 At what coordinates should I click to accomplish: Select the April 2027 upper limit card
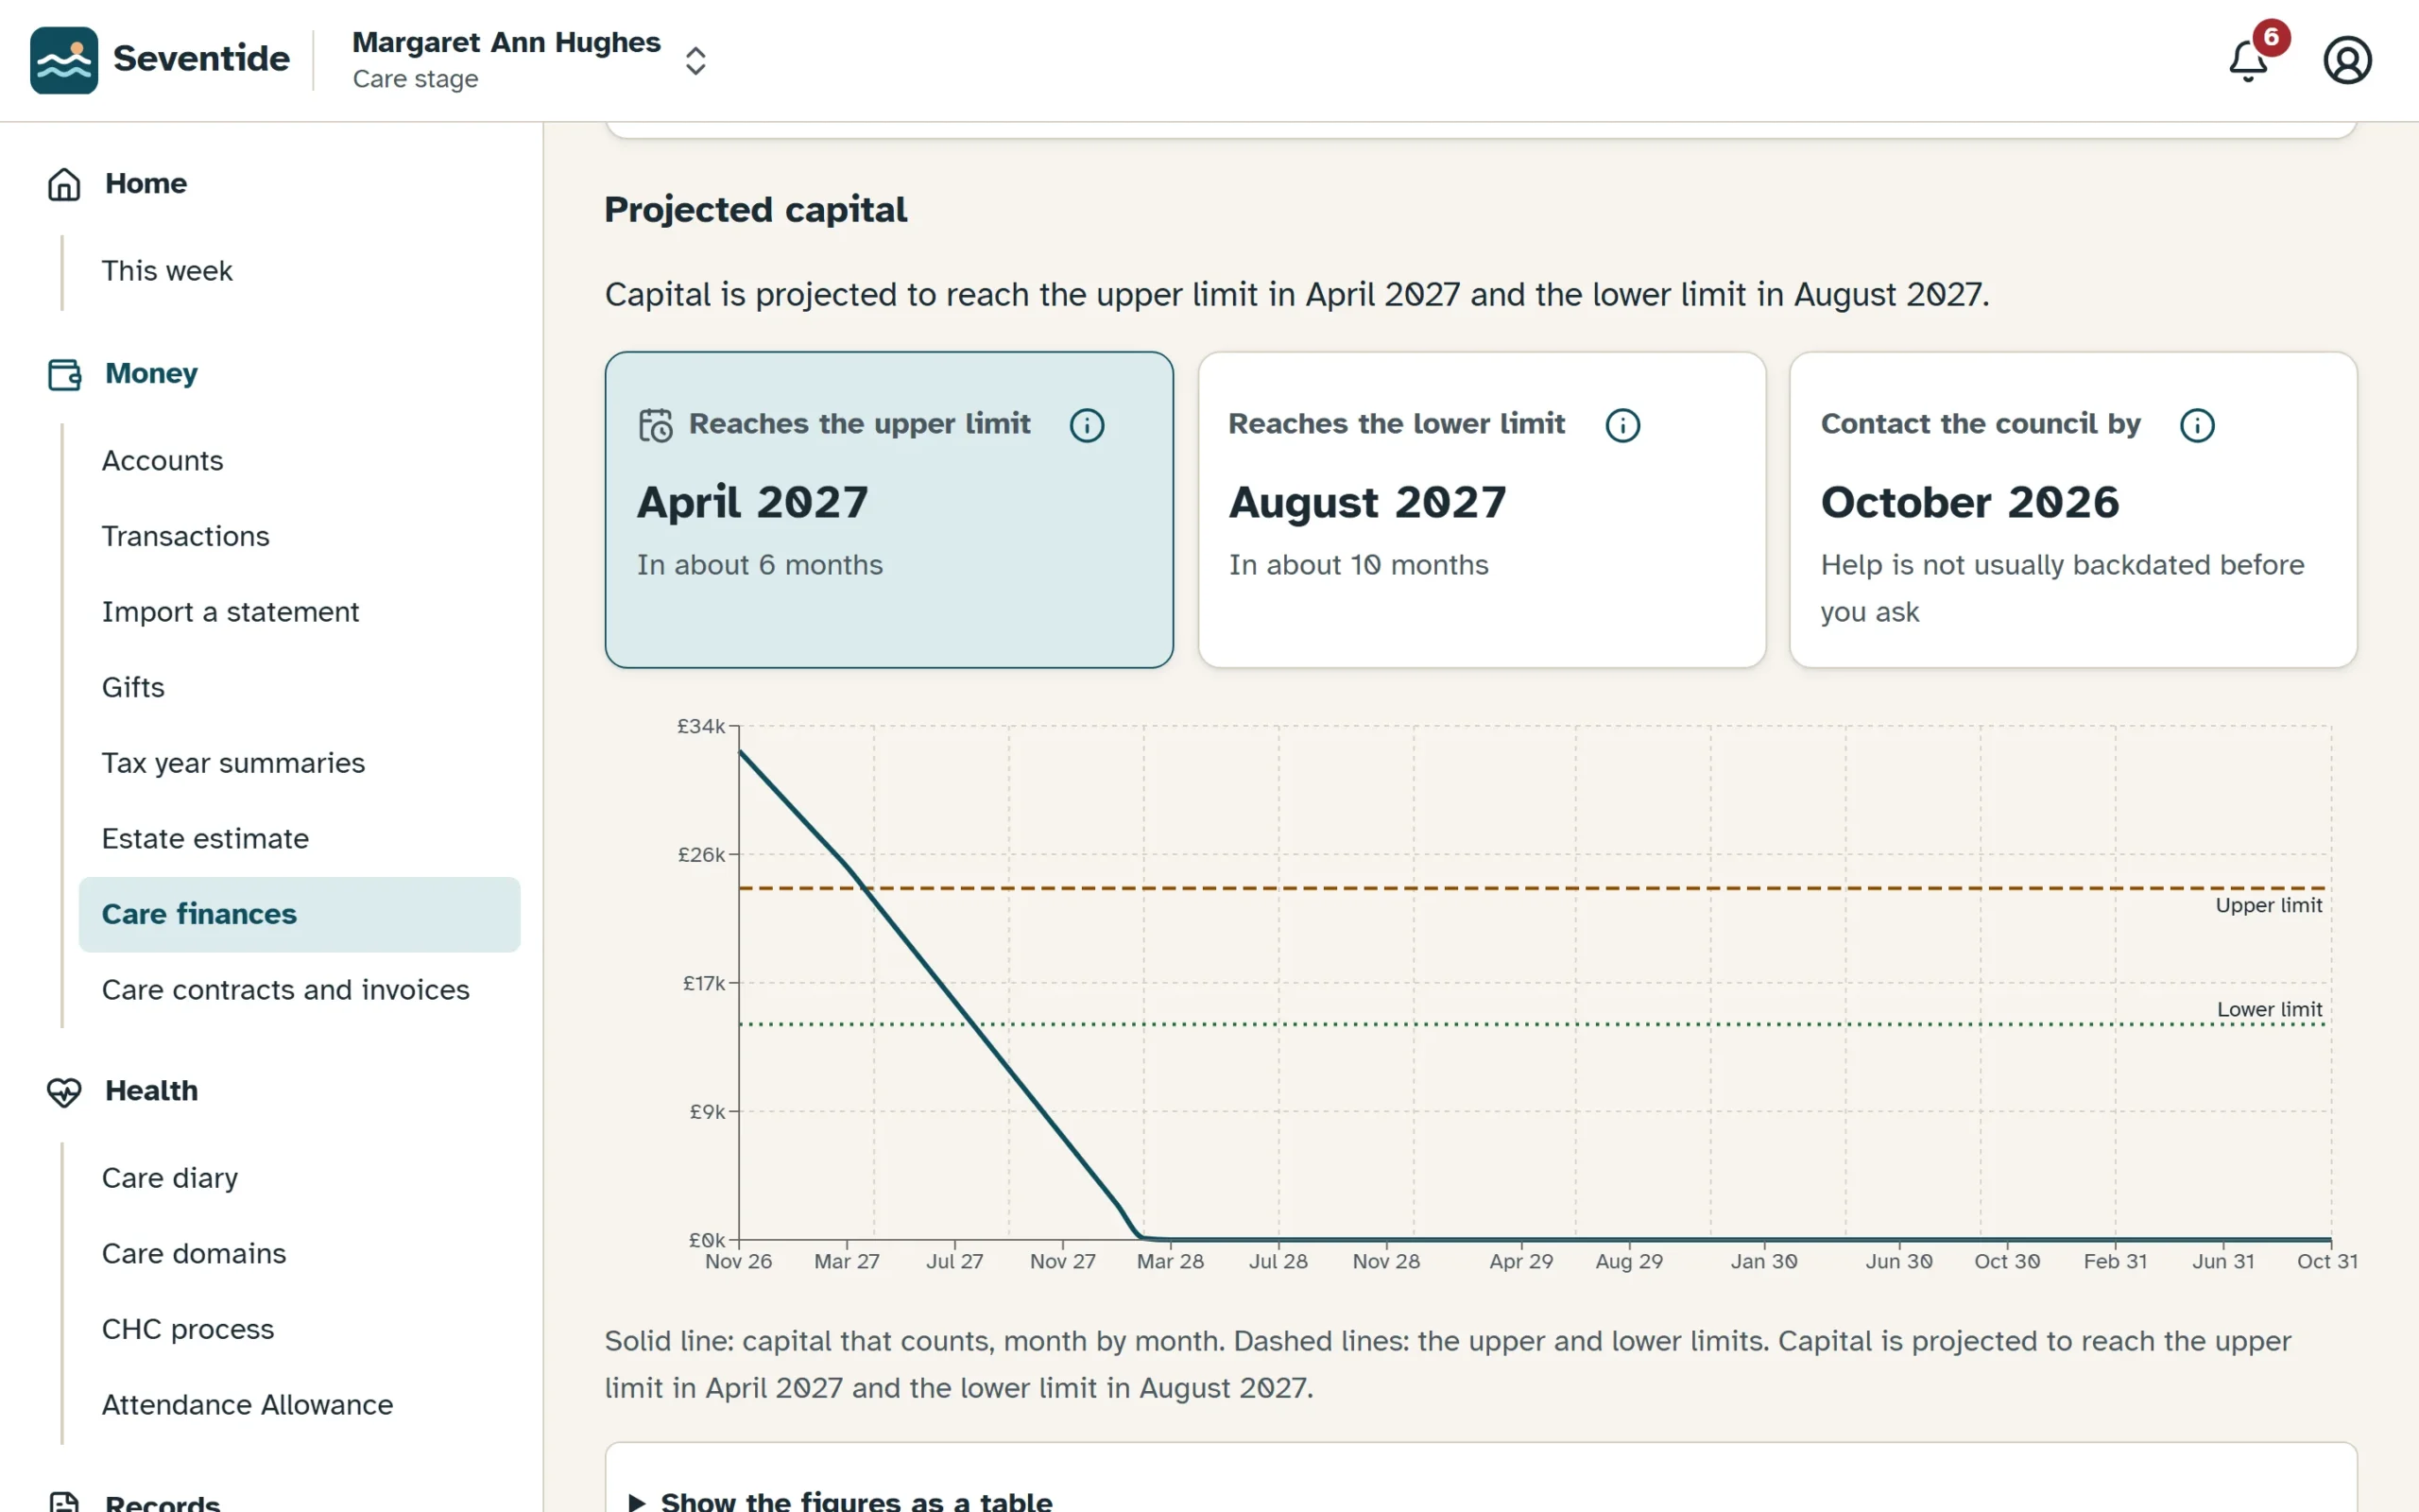(888, 509)
